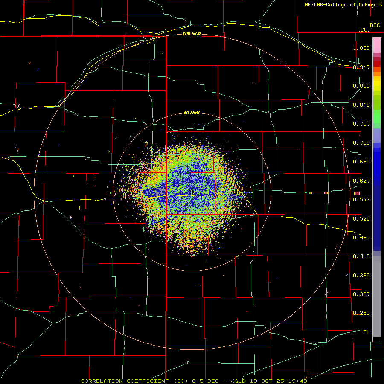Pick the red swatch in color bar

click(377, 64)
